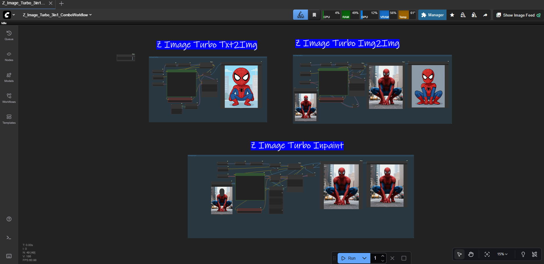Viewport: 544px width, 264px height.
Task: Click the VRAM usage monitor
Action: pos(388,15)
